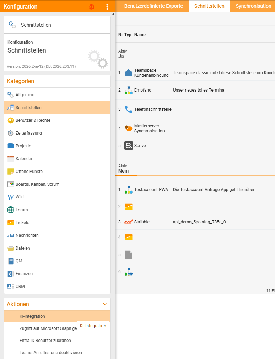This screenshot has width=275, height=359.
Task: Click the Empfang network icon
Action: click(129, 90)
